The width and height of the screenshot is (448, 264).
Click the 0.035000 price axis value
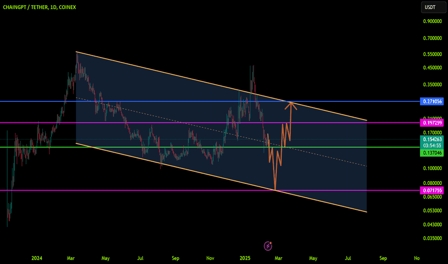[432, 238]
